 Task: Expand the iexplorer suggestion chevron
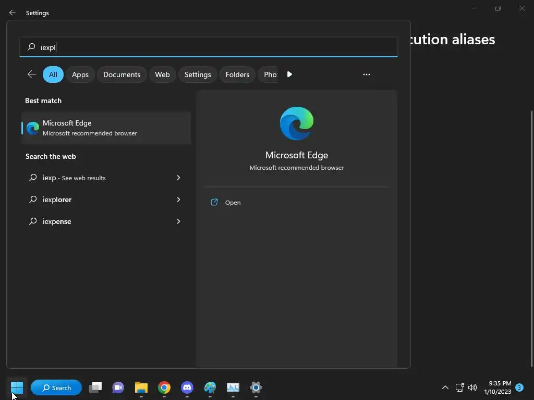tap(178, 199)
